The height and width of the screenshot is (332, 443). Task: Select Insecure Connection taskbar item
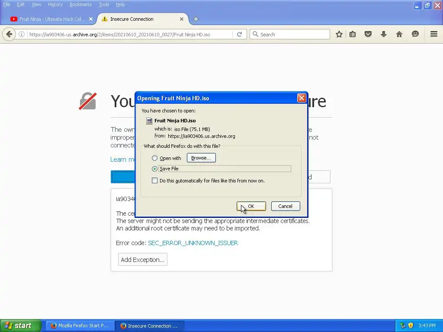point(150,326)
